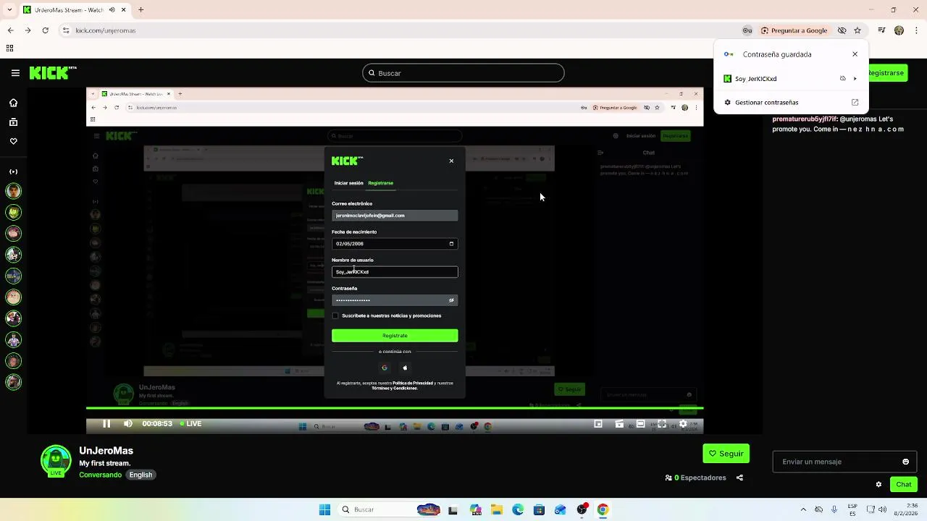Open the Chrome profile avatar
927x521 pixels.
(899, 30)
